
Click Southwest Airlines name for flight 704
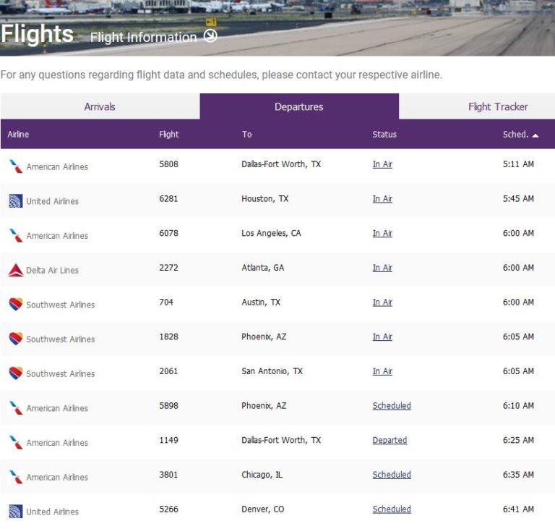(x=61, y=305)
